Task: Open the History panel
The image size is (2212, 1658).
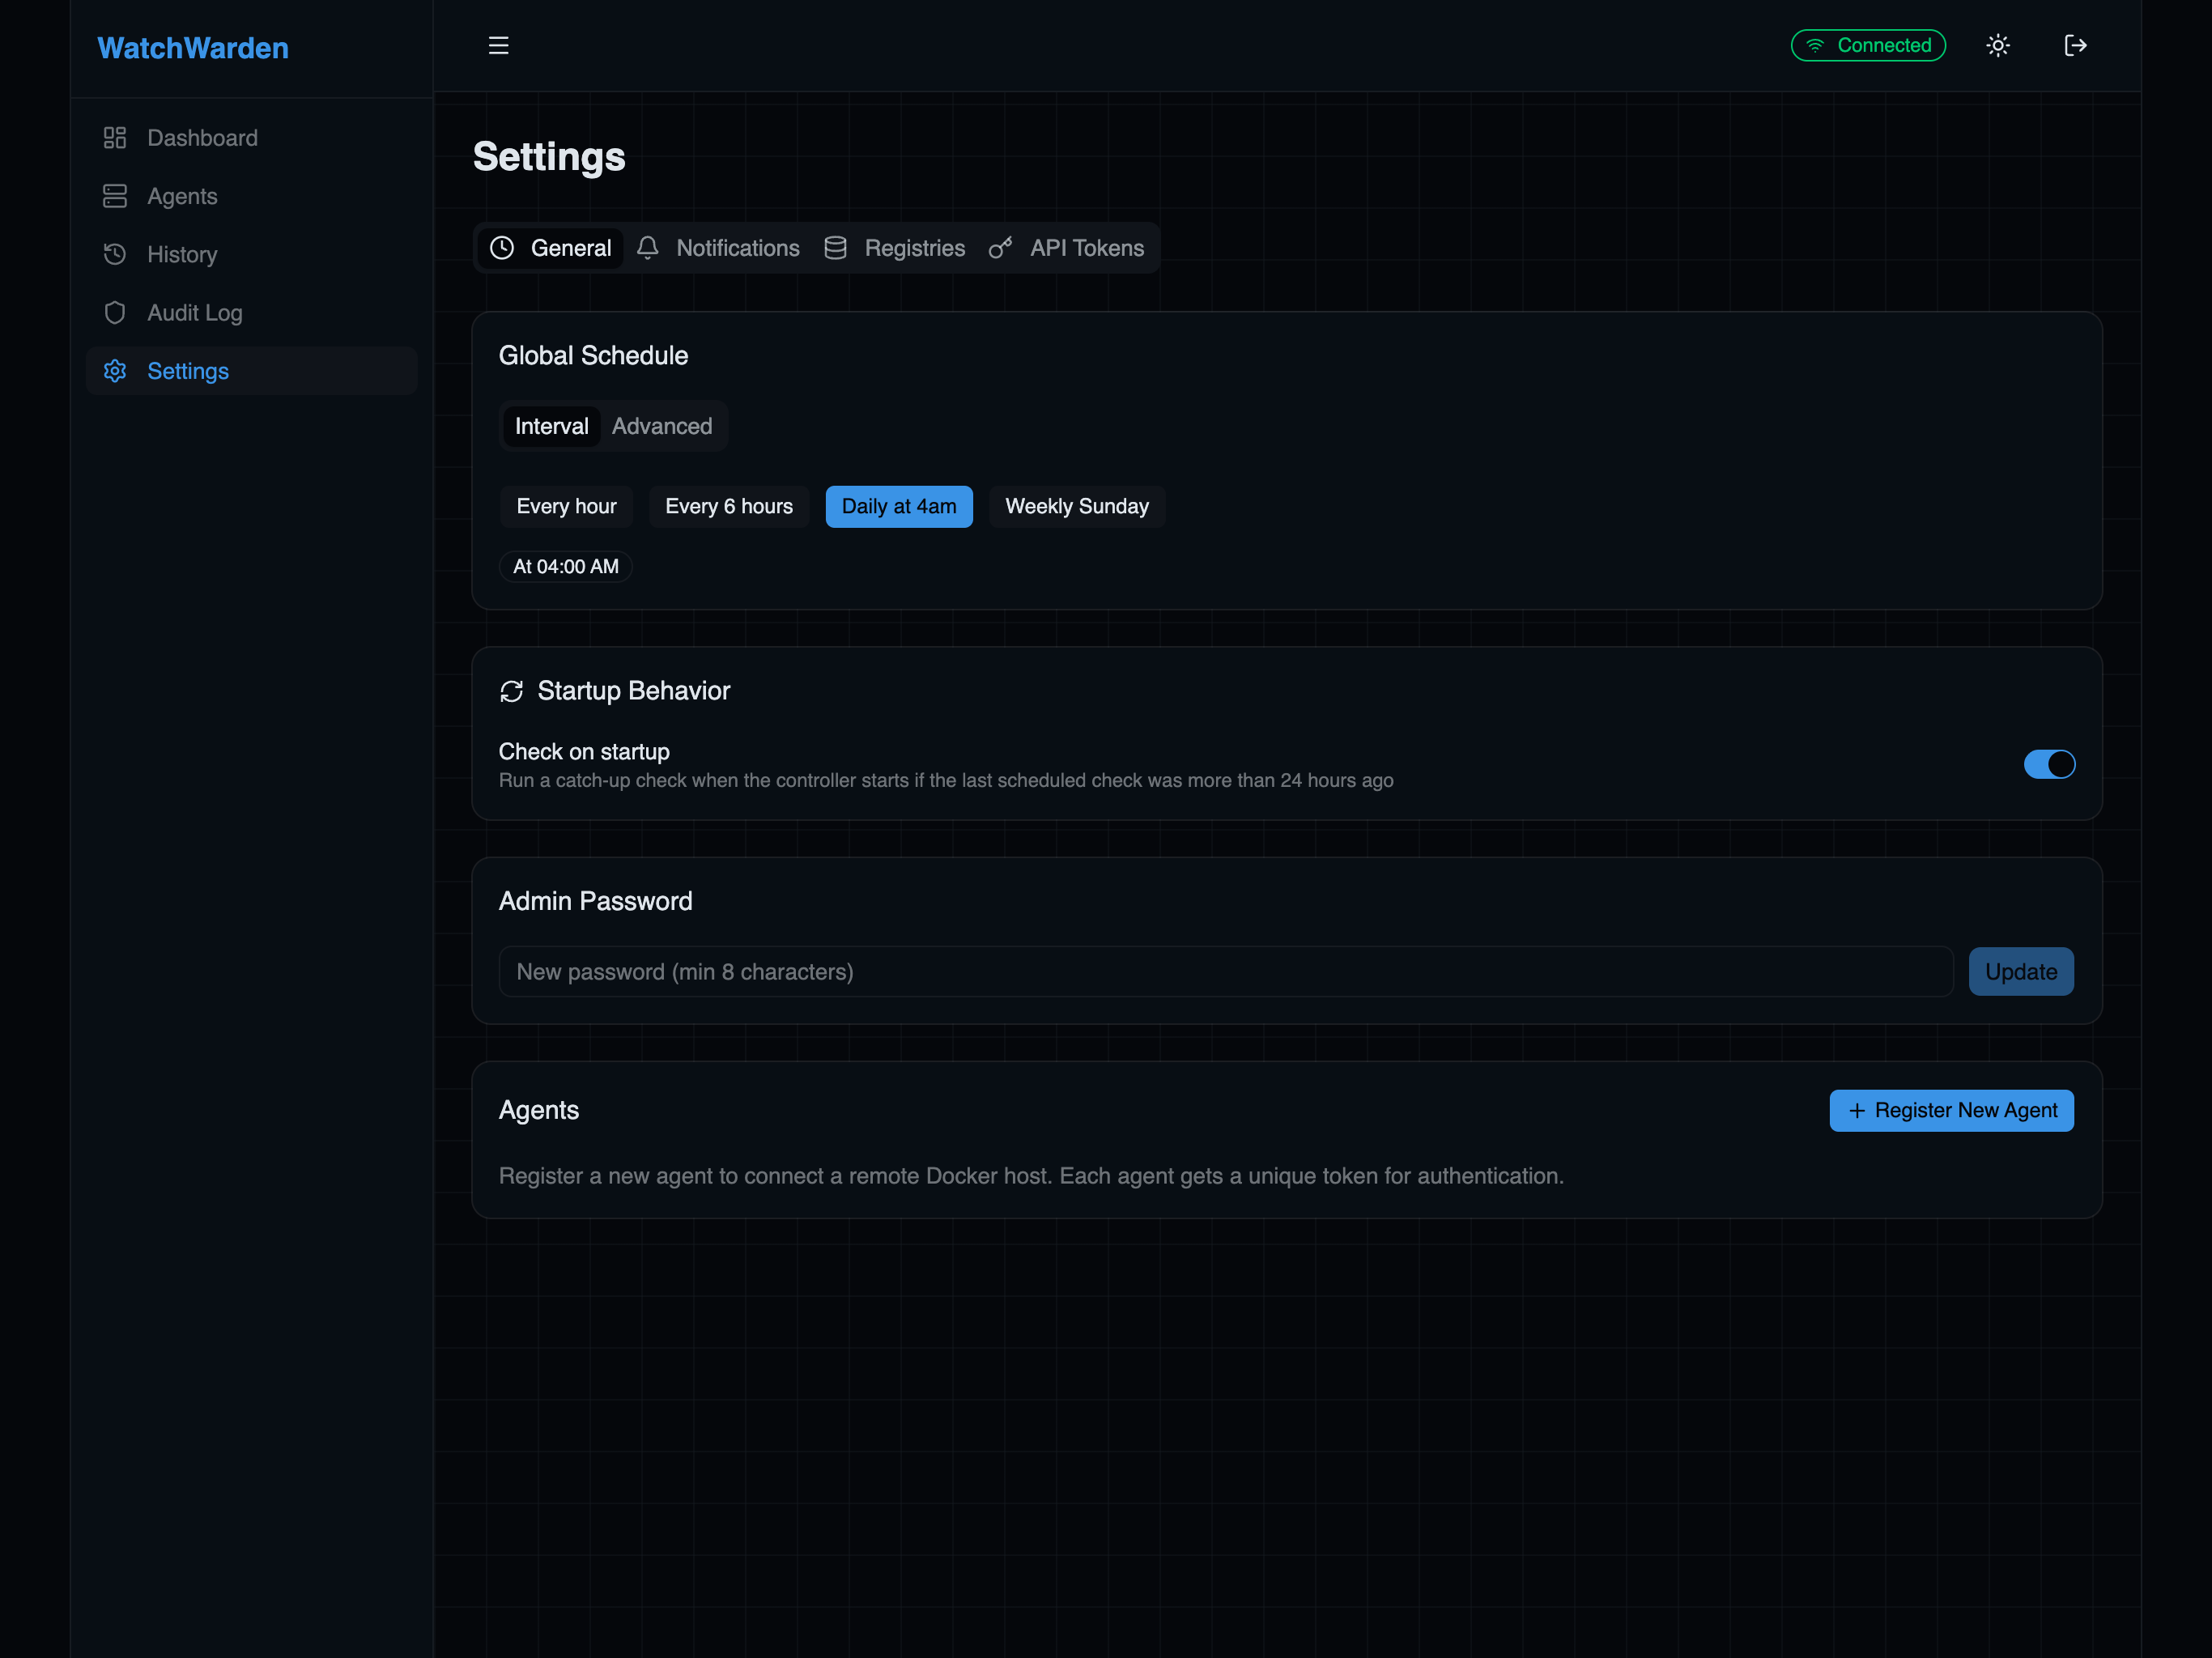Action: pyautogui.click(x=182, y=254)
